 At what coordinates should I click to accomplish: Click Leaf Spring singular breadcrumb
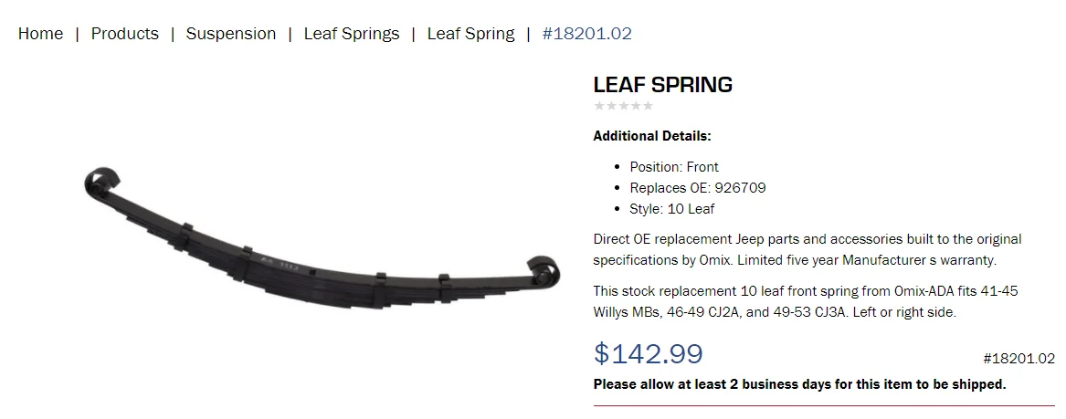pyautogui.click(x=470, y=33)
